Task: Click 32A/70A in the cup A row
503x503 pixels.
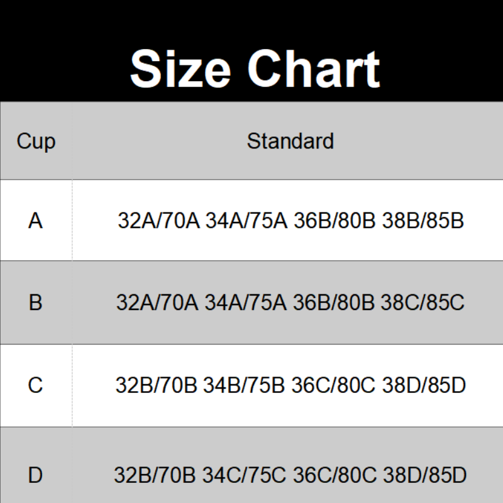Action: (x=158, y=221)
